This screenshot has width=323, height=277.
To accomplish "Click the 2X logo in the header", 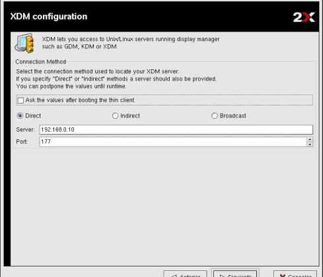I will (304, 17).
